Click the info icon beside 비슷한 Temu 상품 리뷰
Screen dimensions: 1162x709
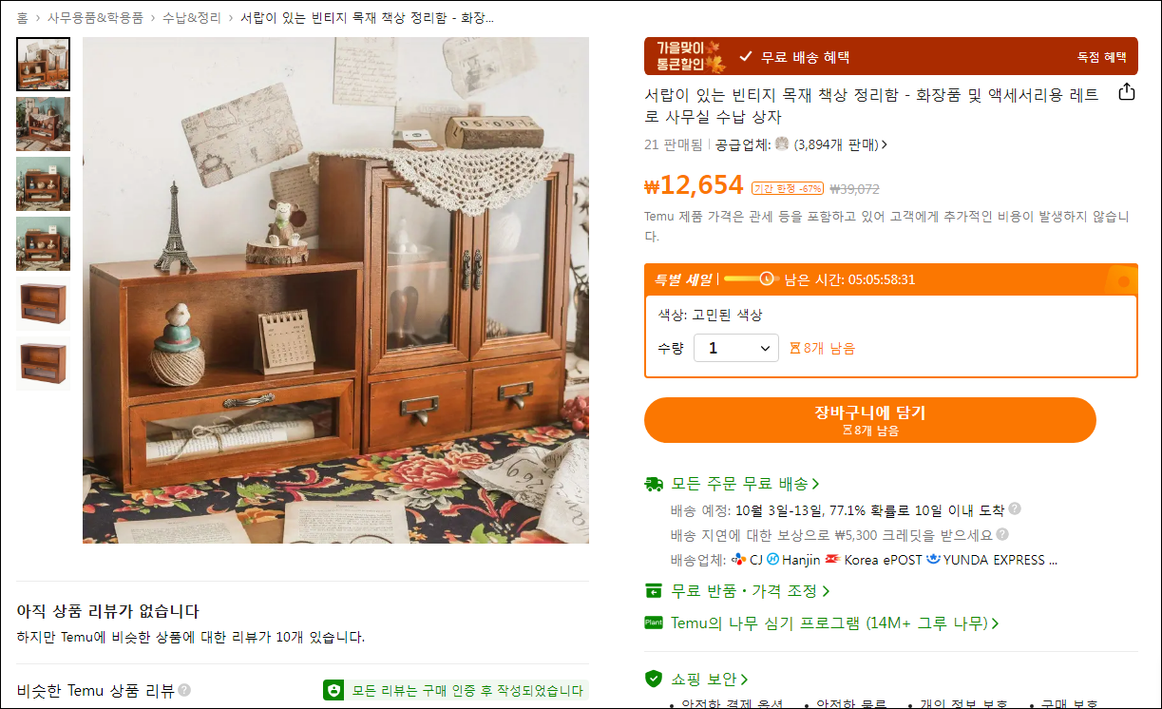point(184,690)
